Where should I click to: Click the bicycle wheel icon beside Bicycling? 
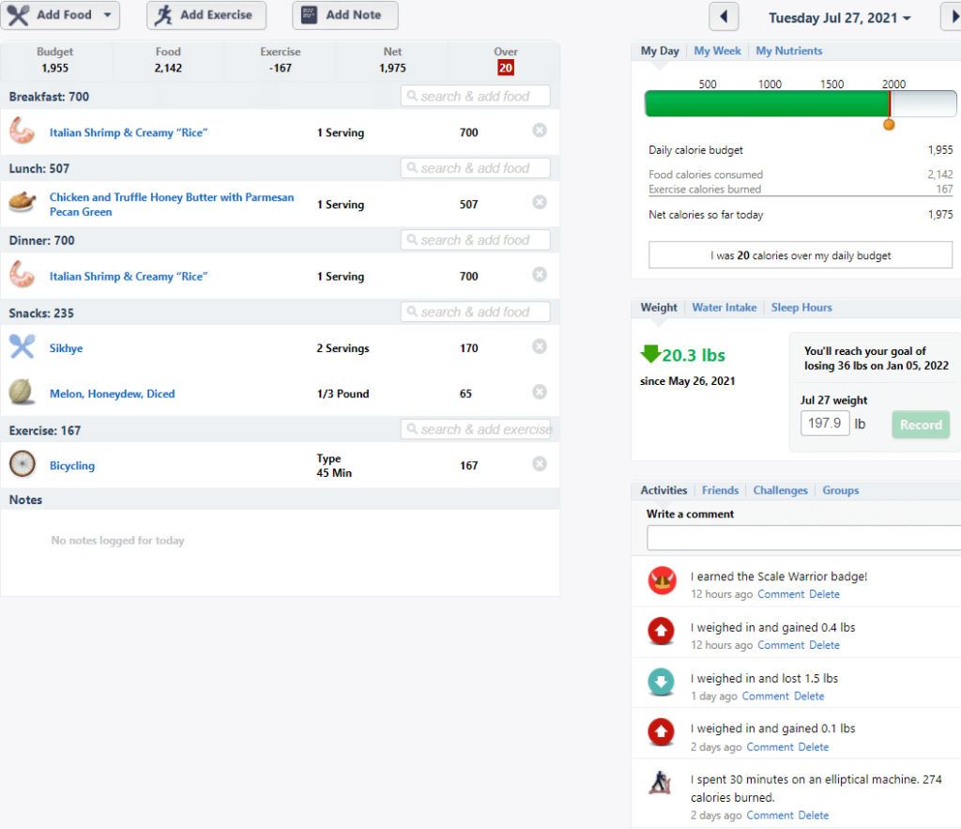pyautogui.click(x=23, y=464)
